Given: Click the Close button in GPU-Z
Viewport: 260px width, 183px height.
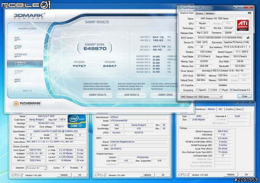Looking at the screenshot, I should click(x=245, y=96).
